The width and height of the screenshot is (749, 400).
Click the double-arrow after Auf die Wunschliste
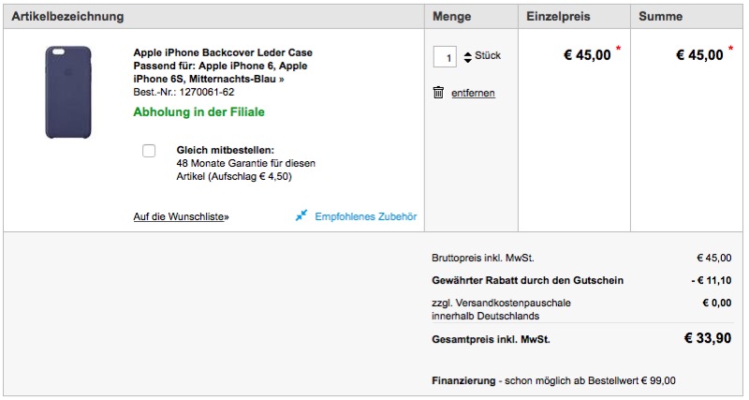227,216
